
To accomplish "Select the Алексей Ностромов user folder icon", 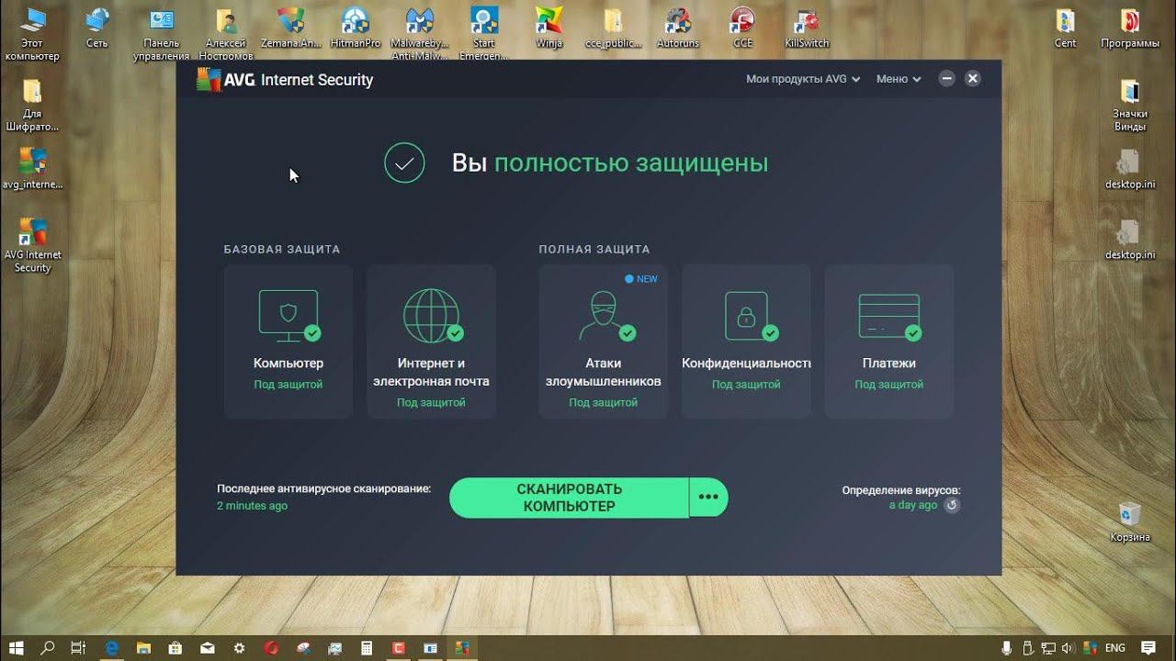I will tap(225, 34).
